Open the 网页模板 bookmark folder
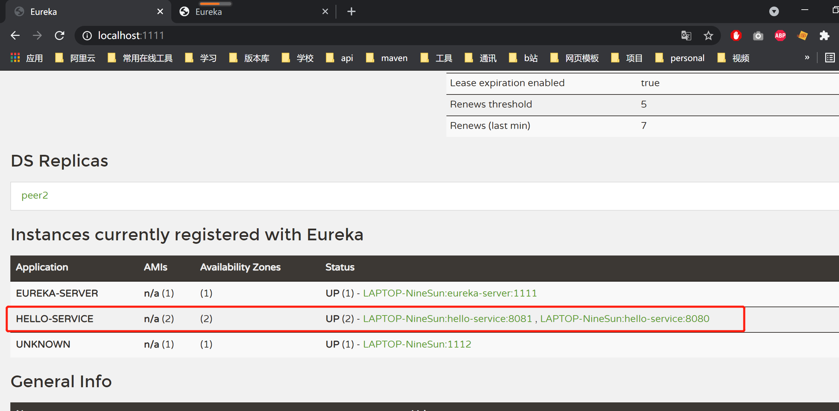Screen dimensions: 839x411 (575, 58)
